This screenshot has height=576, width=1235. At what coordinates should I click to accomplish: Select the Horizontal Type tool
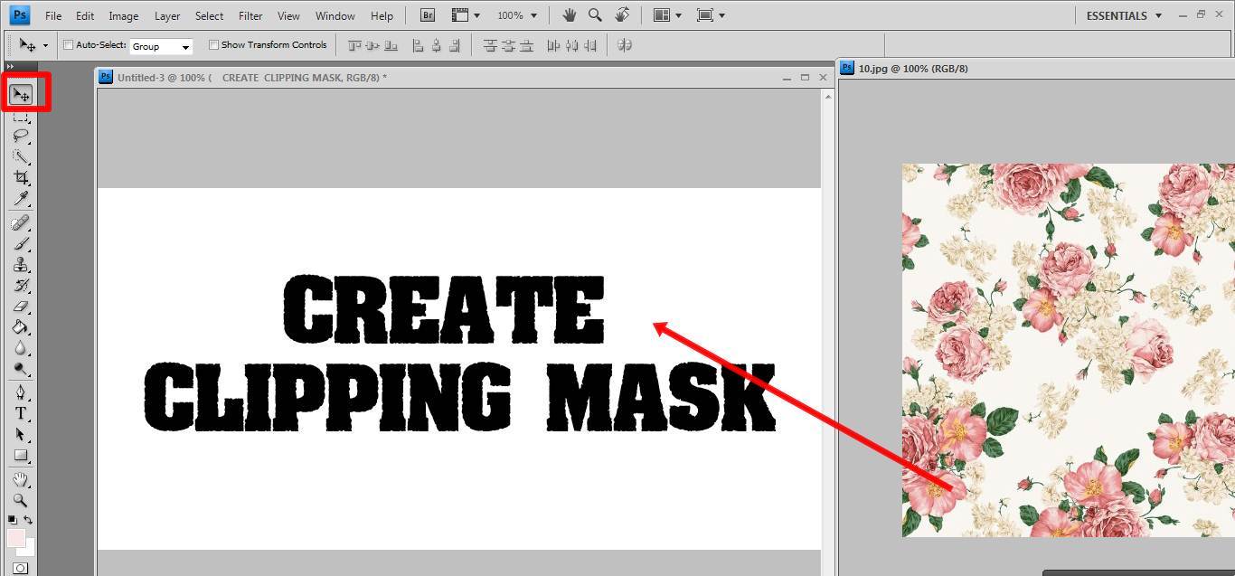coord(21,413)
